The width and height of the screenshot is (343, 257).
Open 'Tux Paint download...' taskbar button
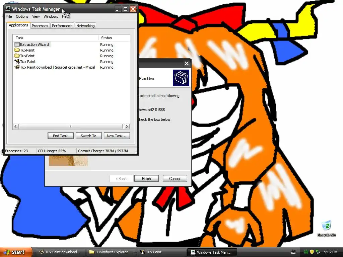tap(60, 252)
